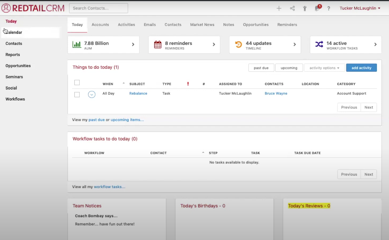389x240 pixels.
Task: Expand the Rebalance activity chevron
Action: (91, 94)
